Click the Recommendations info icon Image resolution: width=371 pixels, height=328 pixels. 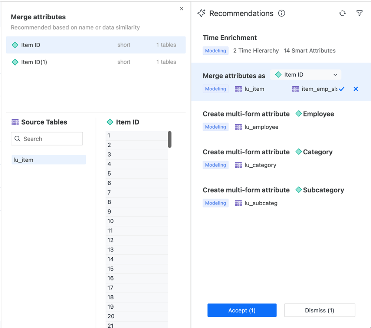282,13
